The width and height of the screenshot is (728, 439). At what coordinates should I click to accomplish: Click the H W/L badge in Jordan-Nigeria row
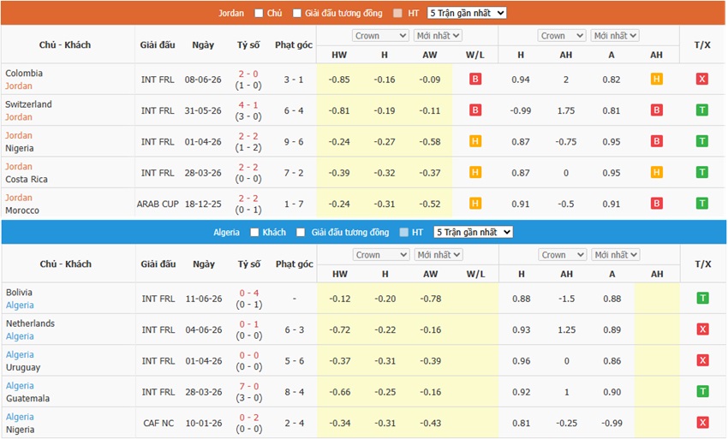[475, 141]
